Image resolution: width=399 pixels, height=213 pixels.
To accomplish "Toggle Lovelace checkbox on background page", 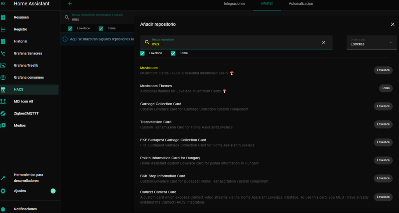I will click(70, 28).
